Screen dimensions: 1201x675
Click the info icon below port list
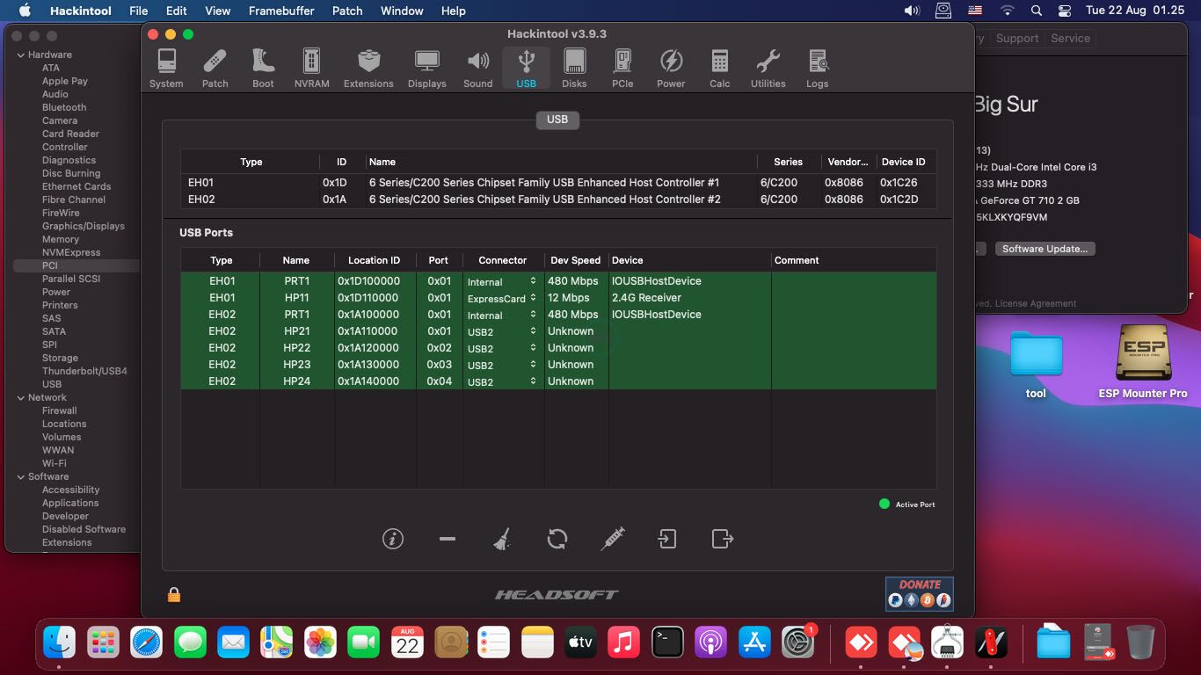(x=393, y=539)
